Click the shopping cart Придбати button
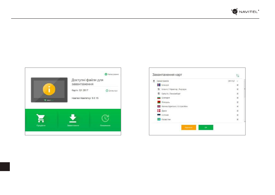275x195 pixels. (x=41, y=120)
